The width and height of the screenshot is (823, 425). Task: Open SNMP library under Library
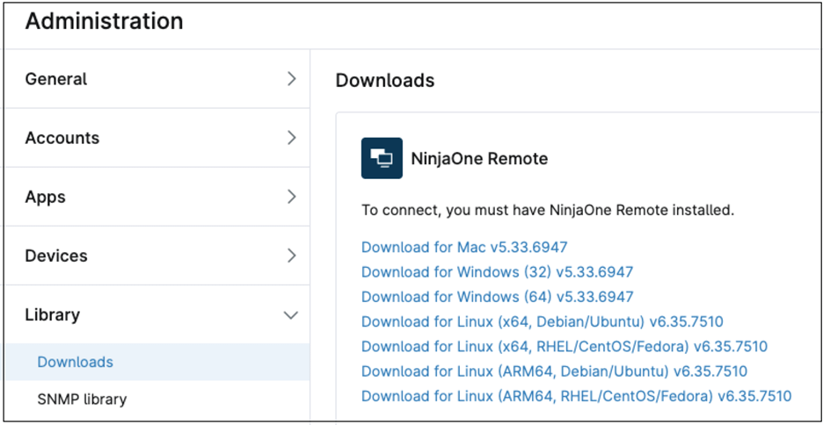coord(157,400)
